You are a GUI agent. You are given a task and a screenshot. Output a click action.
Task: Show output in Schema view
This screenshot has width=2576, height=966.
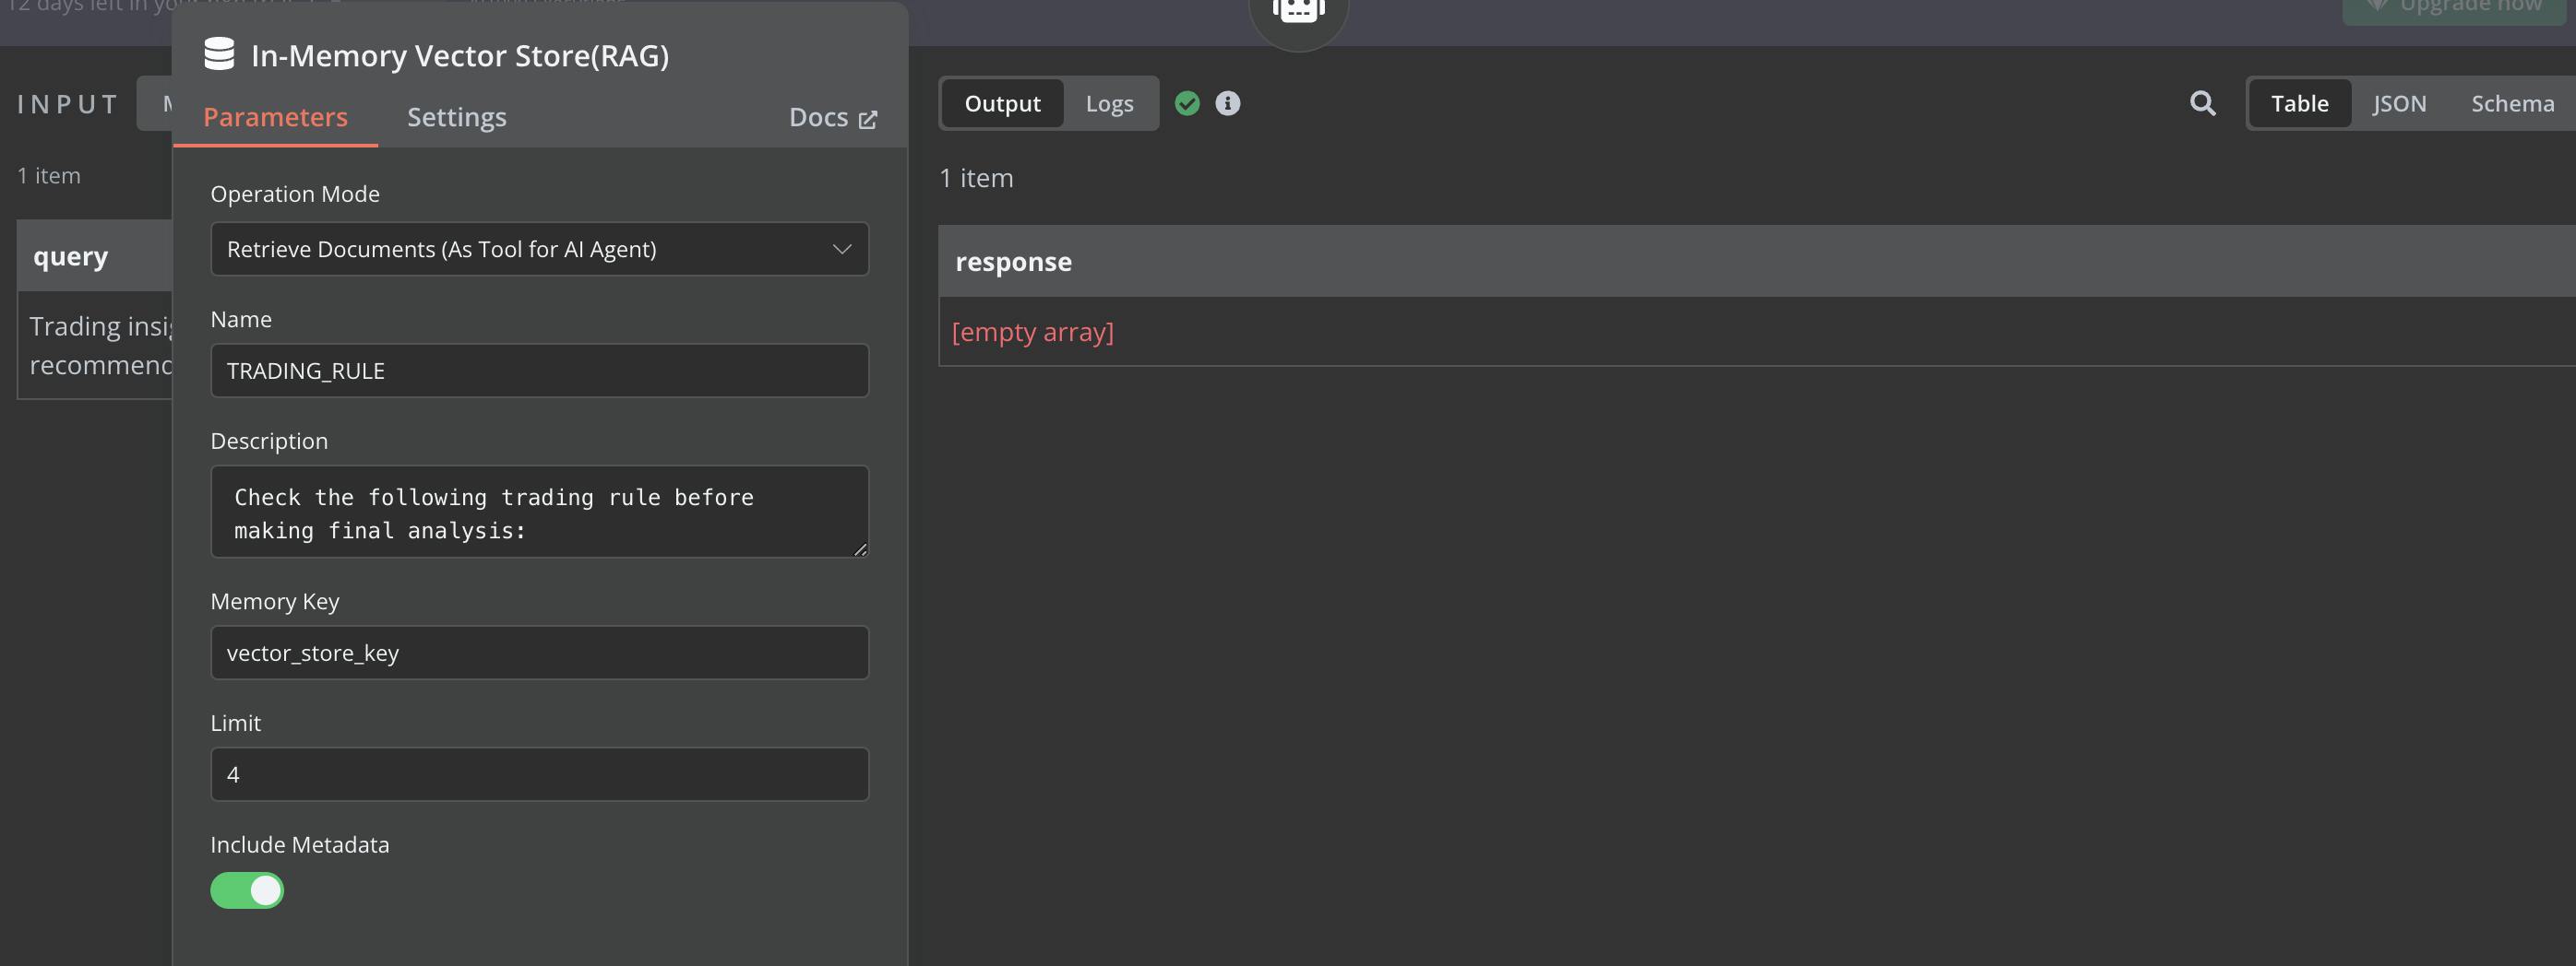tap(2512, 103)
